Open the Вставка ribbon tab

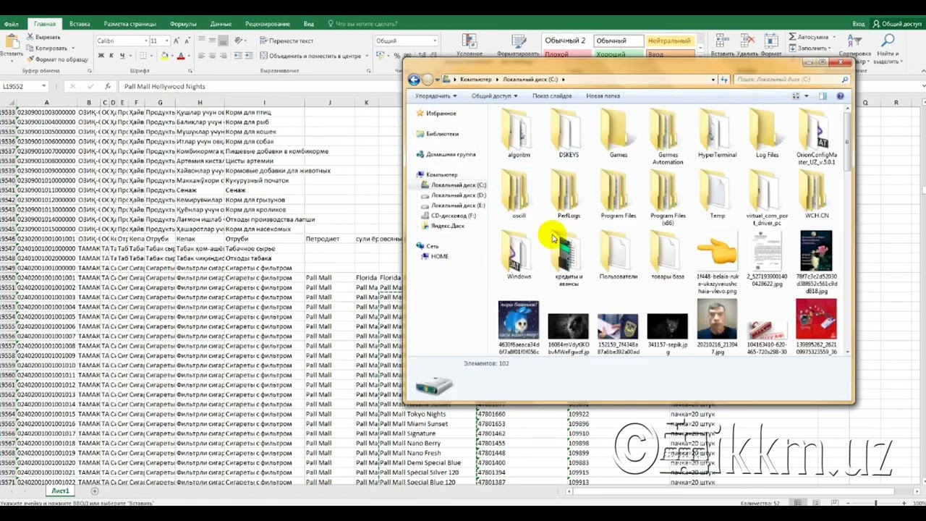point(80,24)
